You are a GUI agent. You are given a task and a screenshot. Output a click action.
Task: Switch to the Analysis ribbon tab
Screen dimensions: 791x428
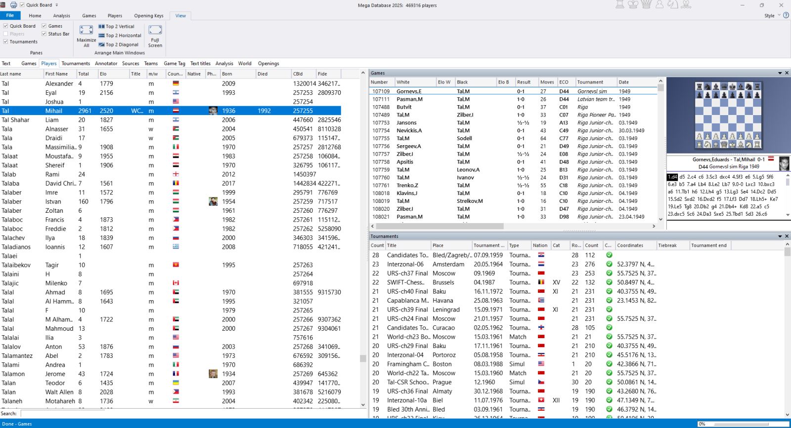click(x=62, y=16)
